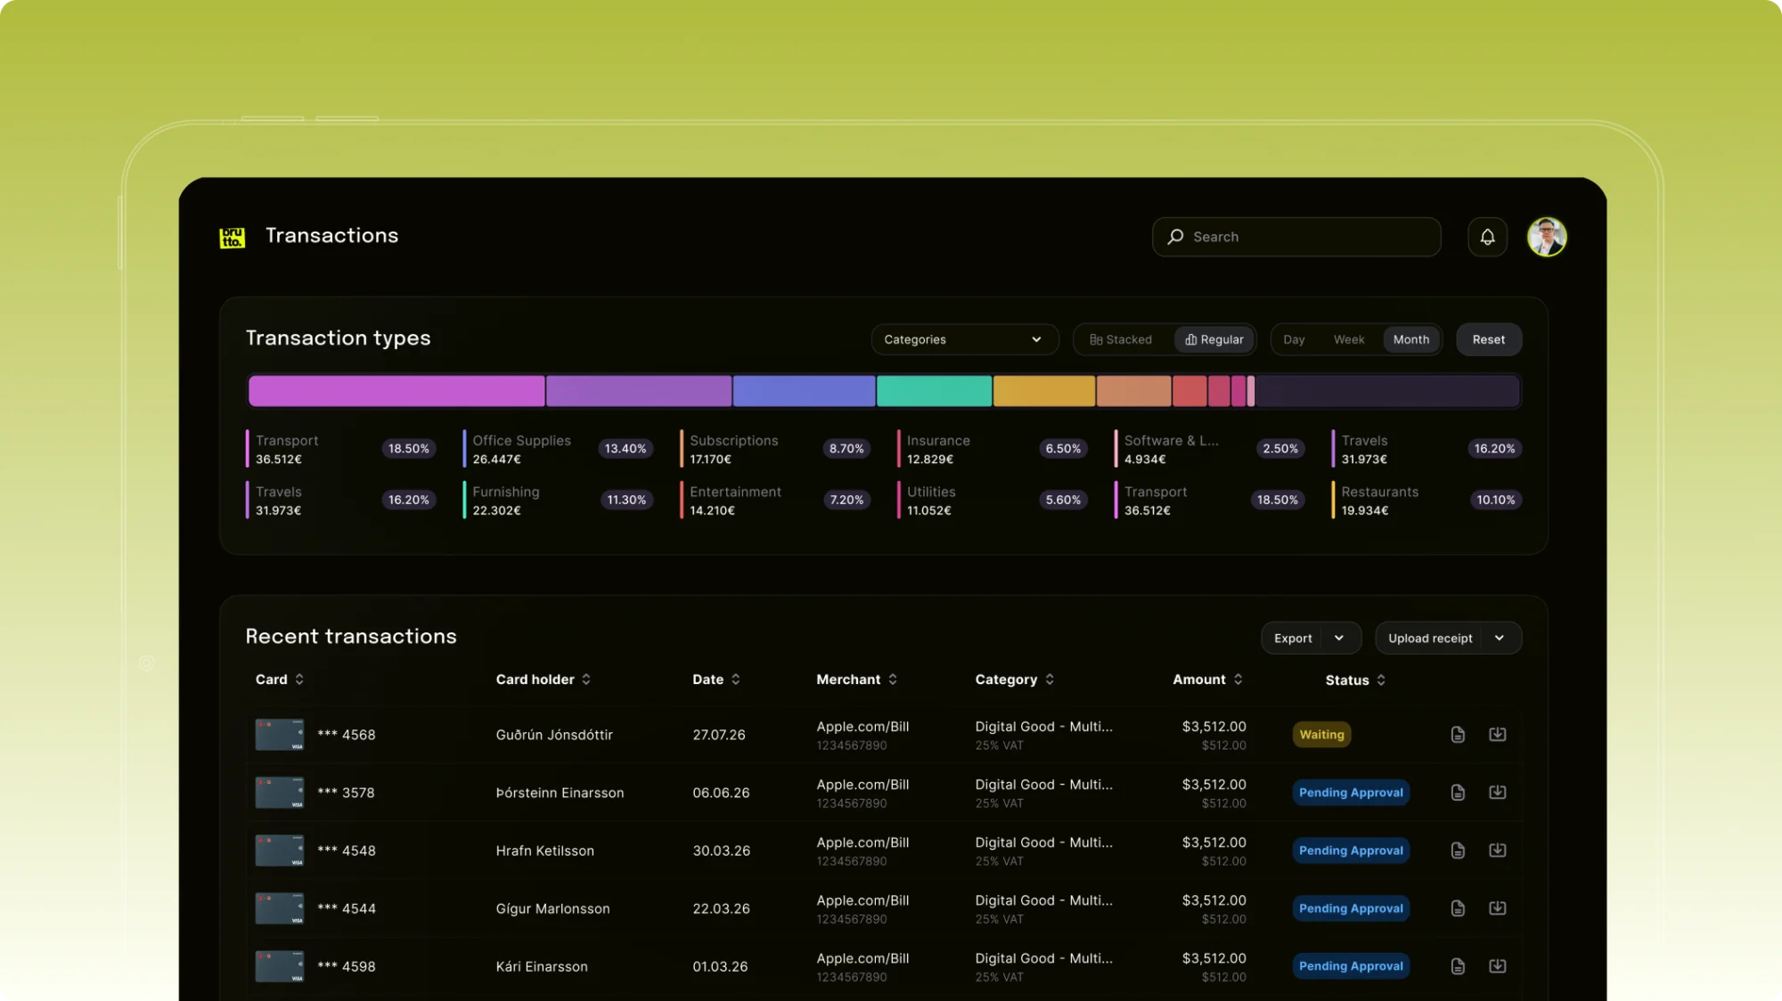Open the Export dropdown
This screenshot has width=1782, height=1001.
(1311, 638)
